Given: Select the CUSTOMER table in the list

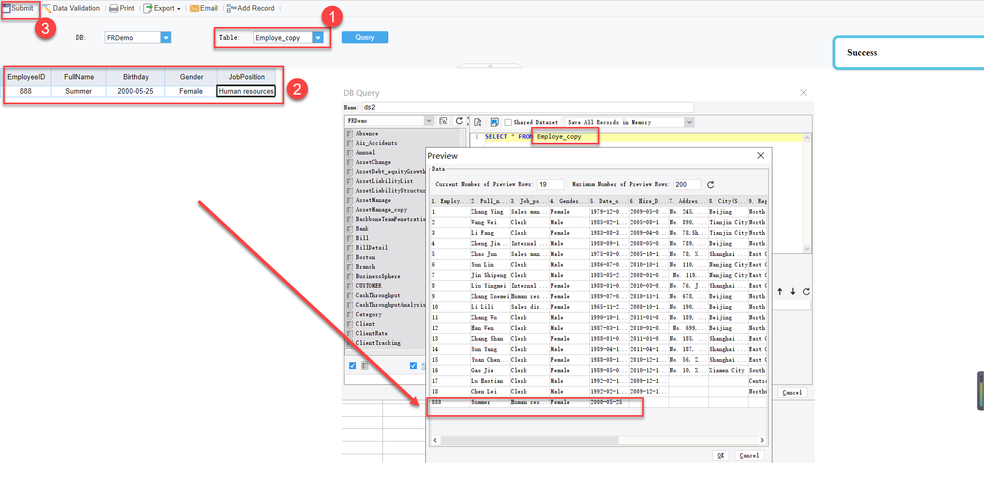Looking at the screenshot, I should (x=368, y=286).
